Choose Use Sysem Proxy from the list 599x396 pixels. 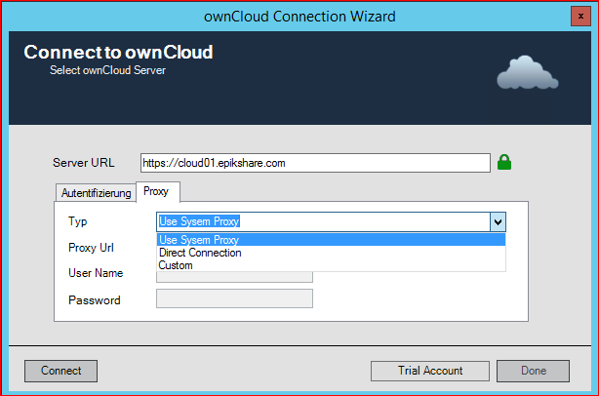pyautogui.click(x=331, y=240)
